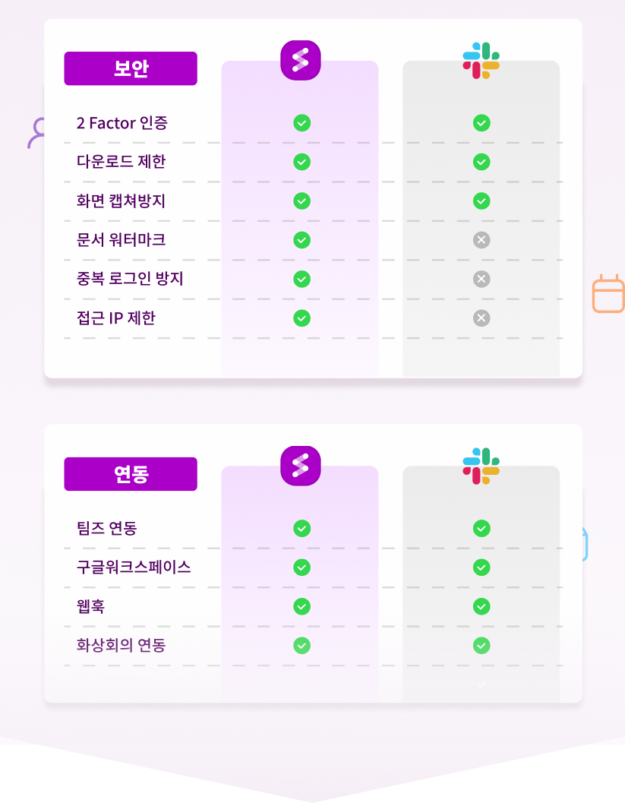Click the purple user icon at the left edge
The height and width of the screenshot is (803, 625).
(x=36, y=133)
